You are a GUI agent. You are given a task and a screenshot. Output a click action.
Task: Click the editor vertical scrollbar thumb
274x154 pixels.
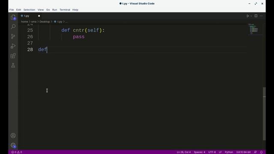coord(264,113)
